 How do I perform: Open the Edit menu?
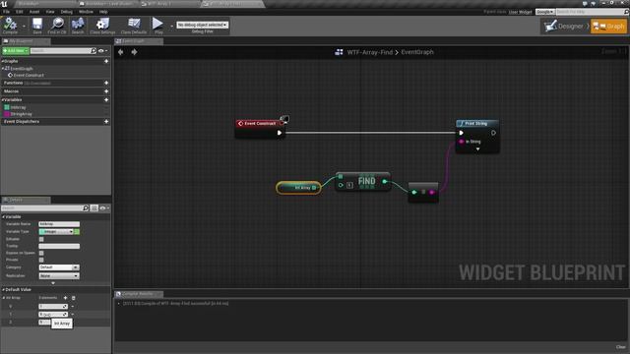[x=20, y=12]
